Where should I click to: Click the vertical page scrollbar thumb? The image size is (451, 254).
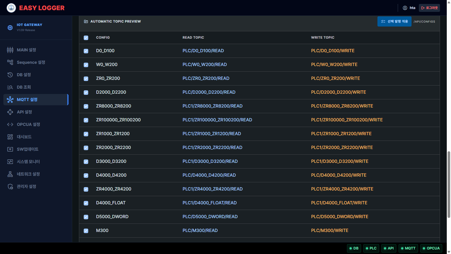(449, 185)
